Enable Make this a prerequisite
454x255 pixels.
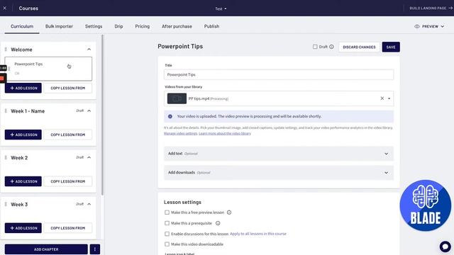[167, 223]
